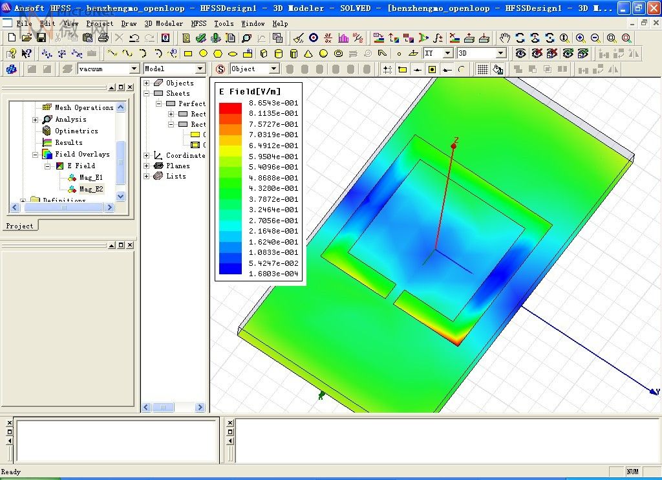This screenshot has height=480, width=662.
Task: Expand the Objects node in model tree
Action: click(147, 83)
